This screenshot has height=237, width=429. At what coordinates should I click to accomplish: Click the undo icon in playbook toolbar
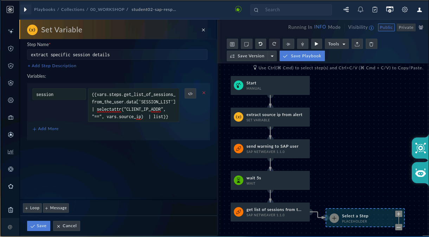pos(260,44)
